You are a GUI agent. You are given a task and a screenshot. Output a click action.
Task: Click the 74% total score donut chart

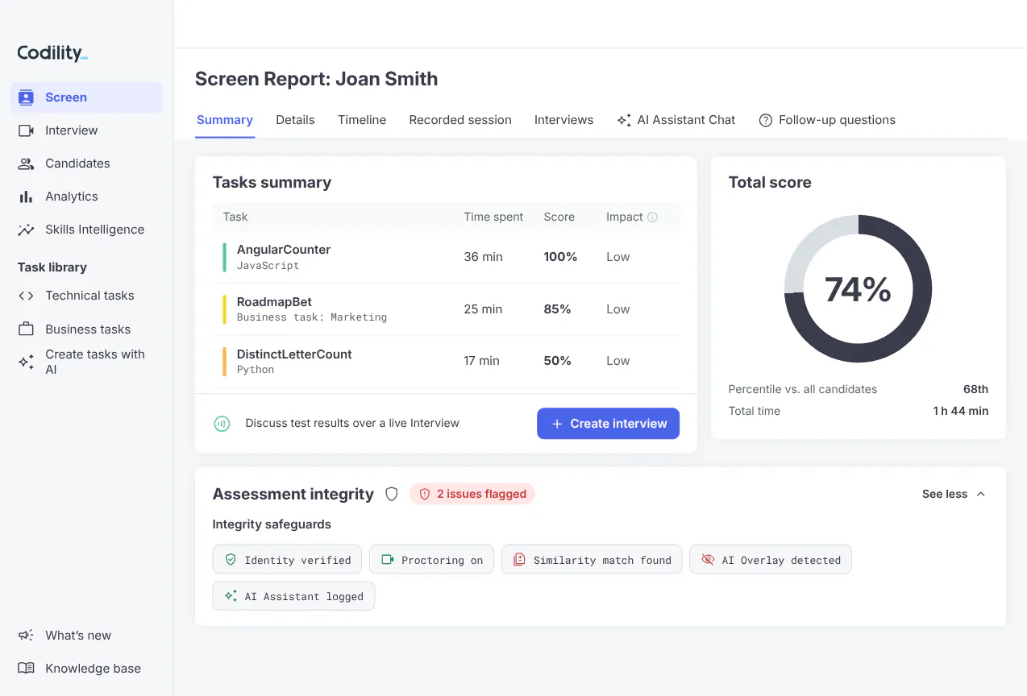coord(858,288)
